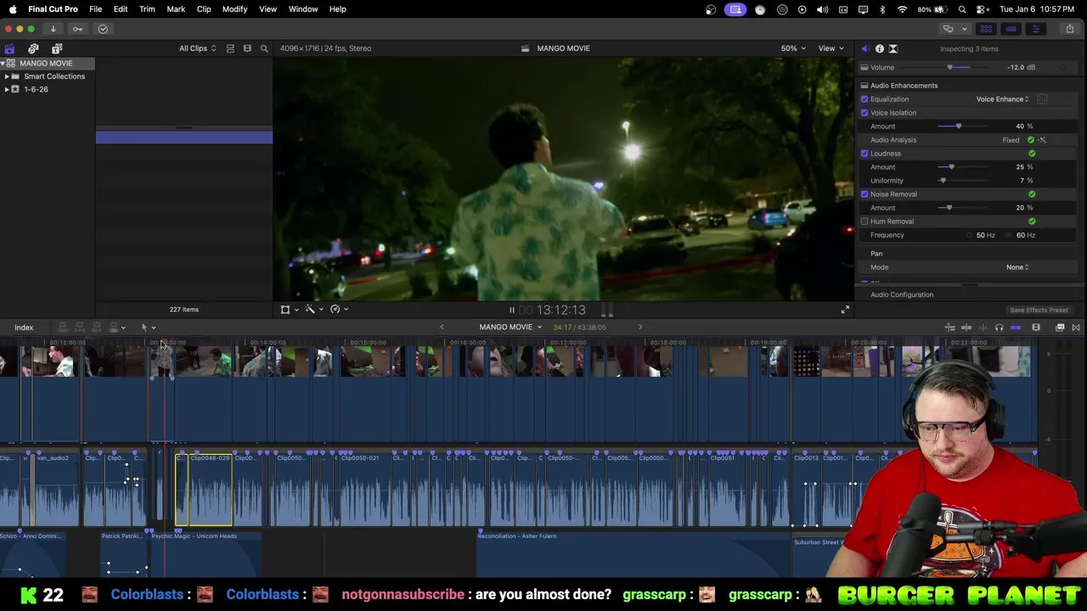The width and height of the screenshot is (1087, 611).
Task: Toggle the Browser panel visibility button
Action: pos(986,29)
